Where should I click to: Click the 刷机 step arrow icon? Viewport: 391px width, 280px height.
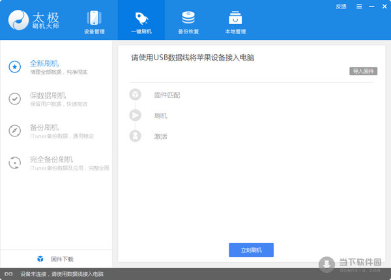click(x=135, y=115)
